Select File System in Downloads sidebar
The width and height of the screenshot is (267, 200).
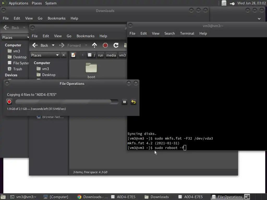click(x=18, y=63)
